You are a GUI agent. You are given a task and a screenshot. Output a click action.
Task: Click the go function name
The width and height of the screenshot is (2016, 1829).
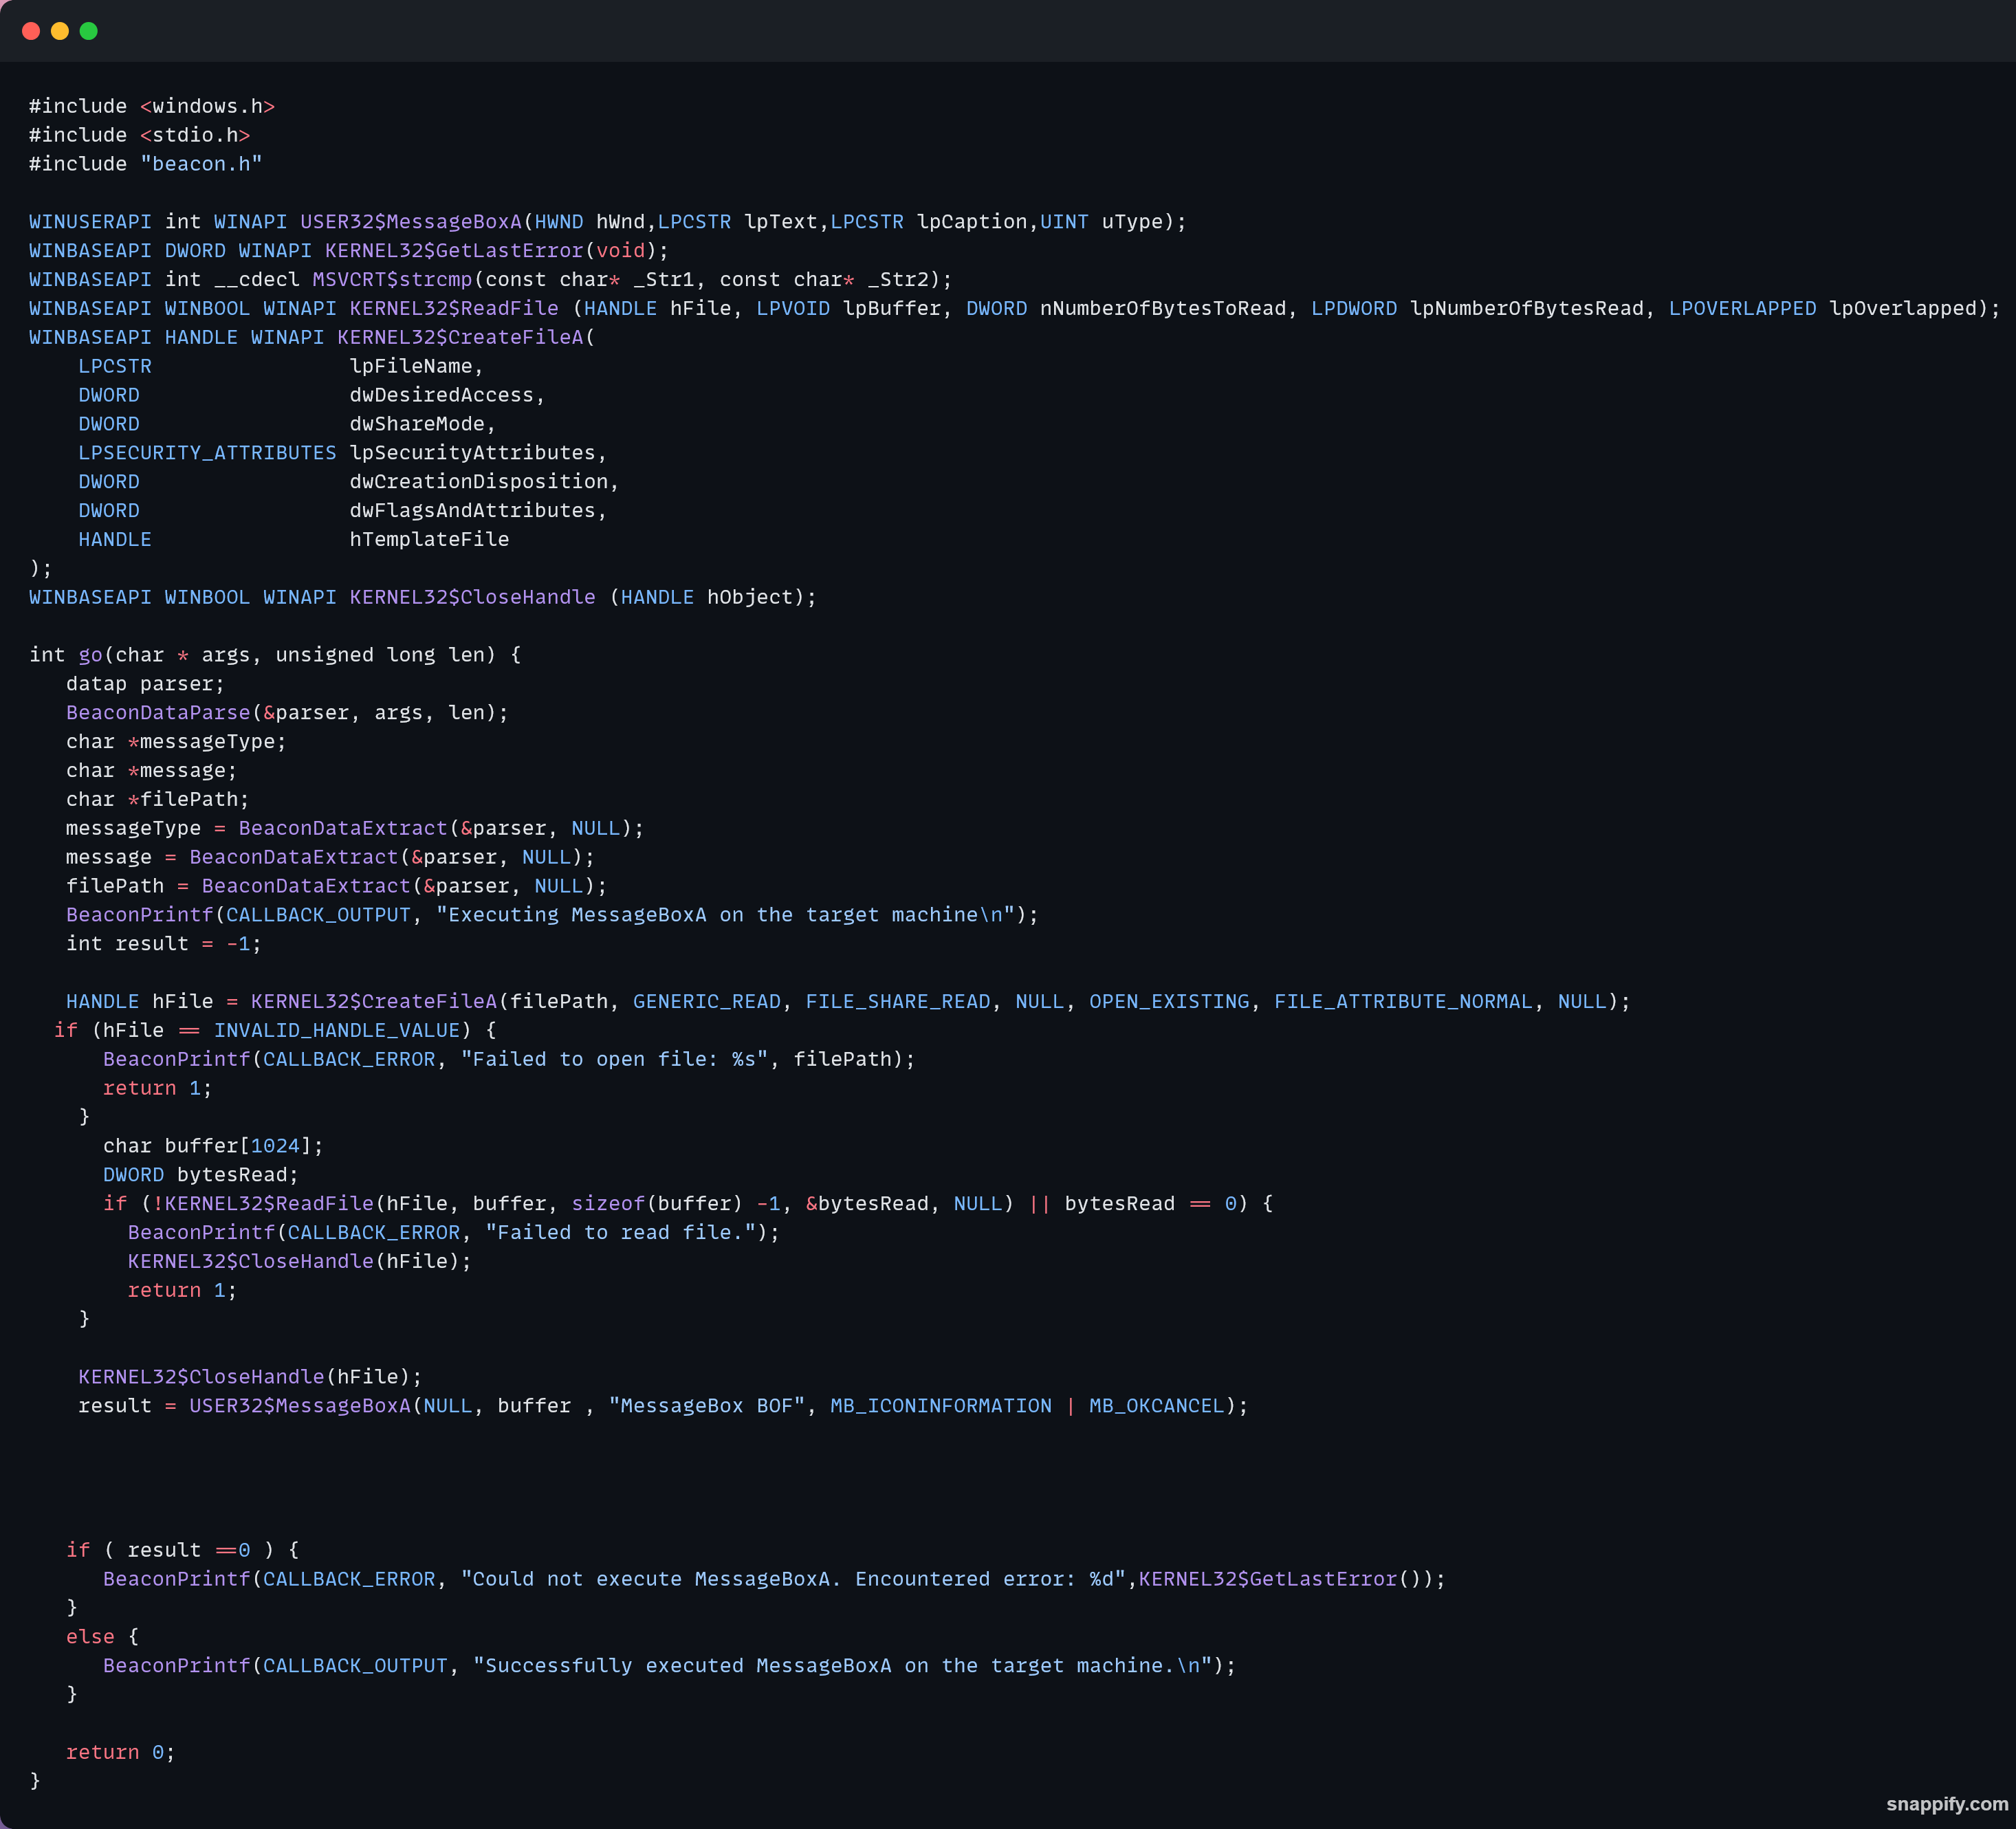pos(90,655)
